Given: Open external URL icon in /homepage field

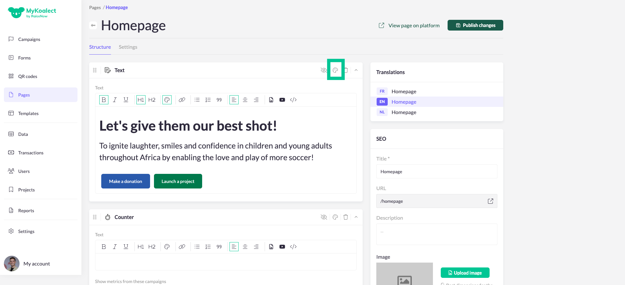Looking at the screenshot, I should click(x=490, y=201).
